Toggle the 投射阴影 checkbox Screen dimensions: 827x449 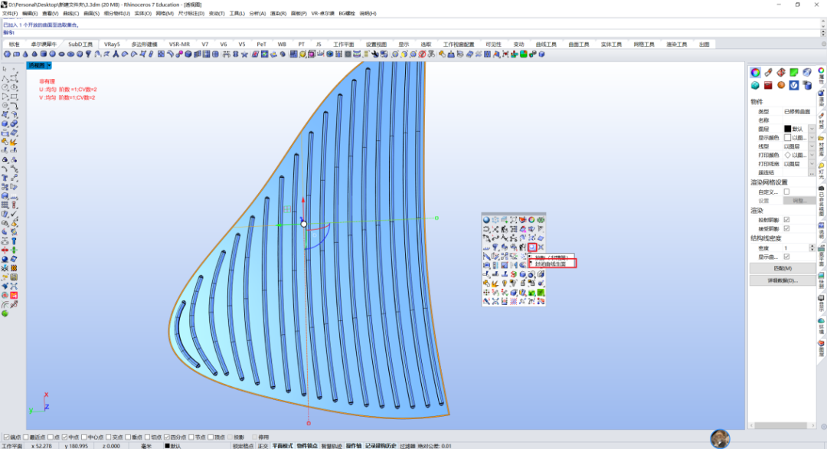[x=786, y=219]
